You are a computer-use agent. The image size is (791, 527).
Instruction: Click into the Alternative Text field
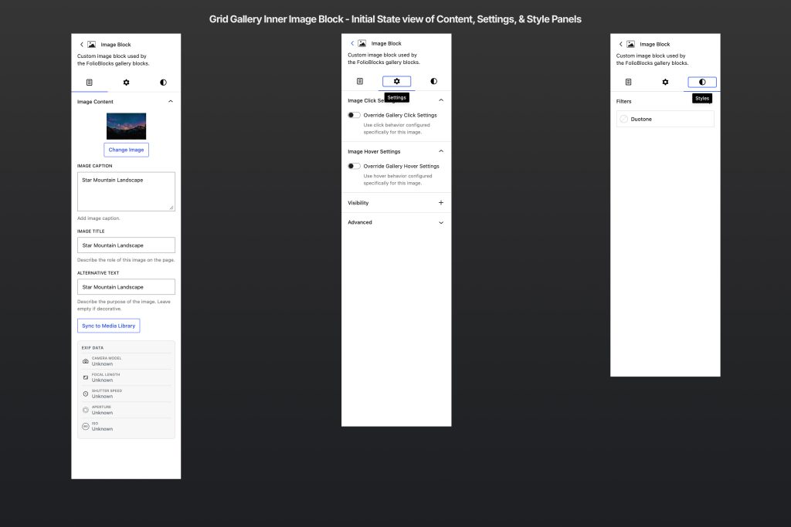pos(126,287)
